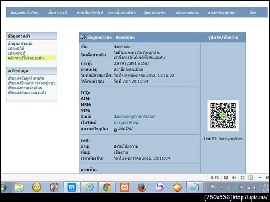This screenshot has height=202, width=270.
Task: Open Mozilla Firefox from the taskbar
Action: click(142, 187)
